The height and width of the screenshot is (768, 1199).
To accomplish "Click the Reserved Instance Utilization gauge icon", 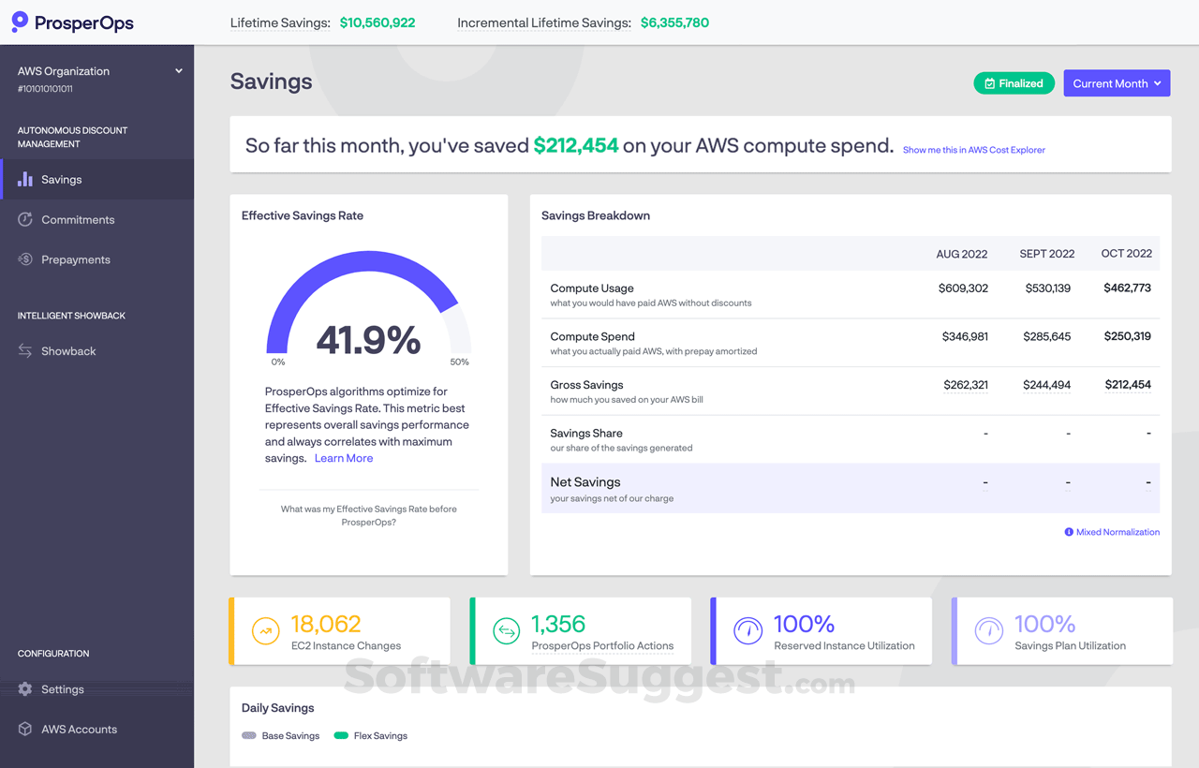I will coord(748,630).
